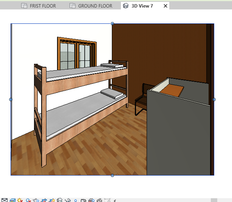
Task: Show the Rendering dialog teapot icon
Action: [36, 200]
